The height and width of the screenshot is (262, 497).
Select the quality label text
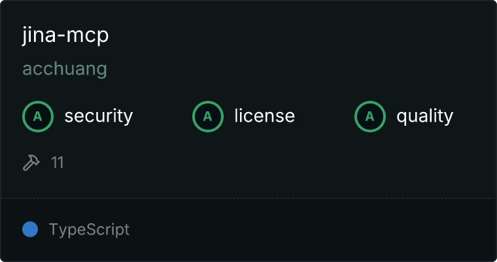click(425, 116)
